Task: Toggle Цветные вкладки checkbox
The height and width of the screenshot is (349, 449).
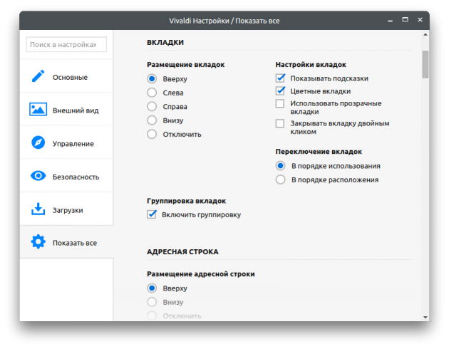Action: pyautogui.click(x=280, y=91)
